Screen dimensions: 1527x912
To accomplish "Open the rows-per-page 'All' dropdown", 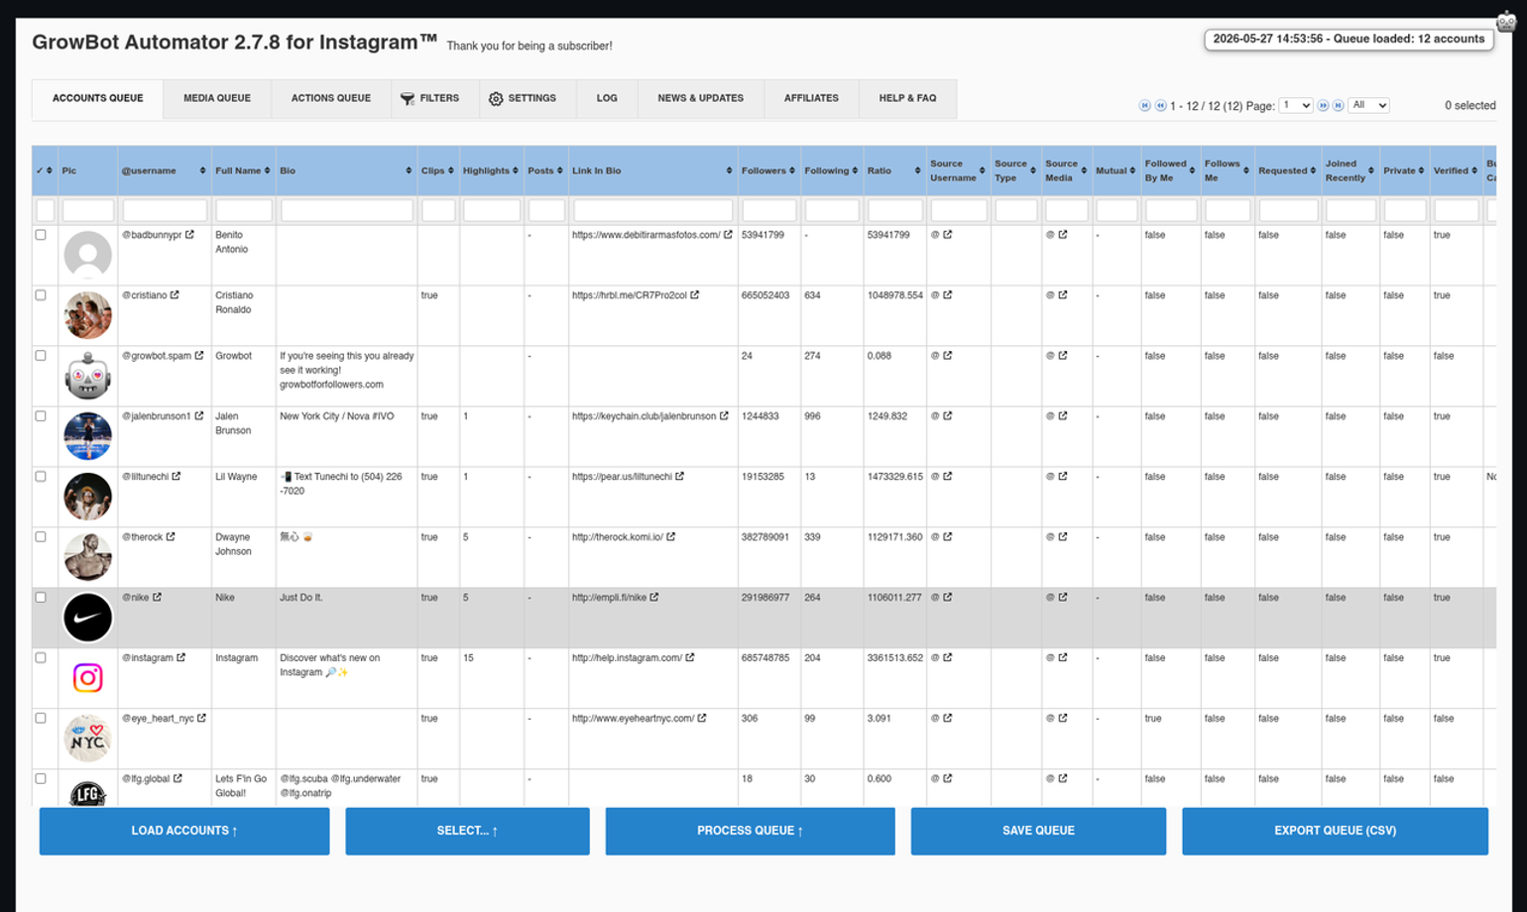I will click(x=1368, y=105).
